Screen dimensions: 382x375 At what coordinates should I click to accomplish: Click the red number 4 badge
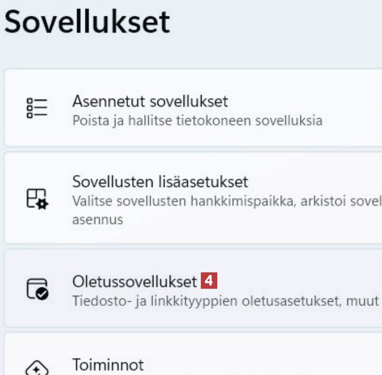(209, 281)
